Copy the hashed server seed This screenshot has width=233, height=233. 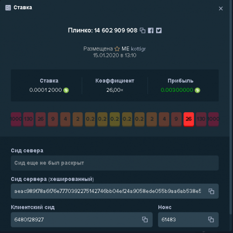click(x=211, y=191)
